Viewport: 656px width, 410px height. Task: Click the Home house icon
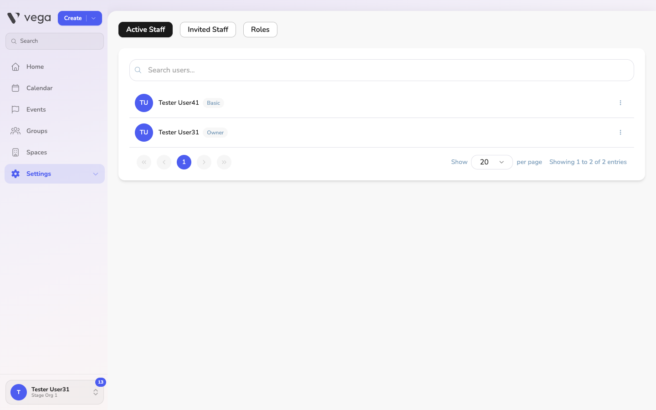[x=15, y=67]
